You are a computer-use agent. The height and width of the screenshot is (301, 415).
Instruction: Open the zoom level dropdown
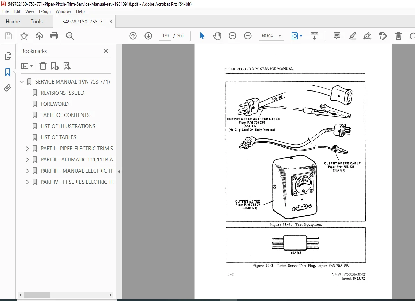pos(280,36)
